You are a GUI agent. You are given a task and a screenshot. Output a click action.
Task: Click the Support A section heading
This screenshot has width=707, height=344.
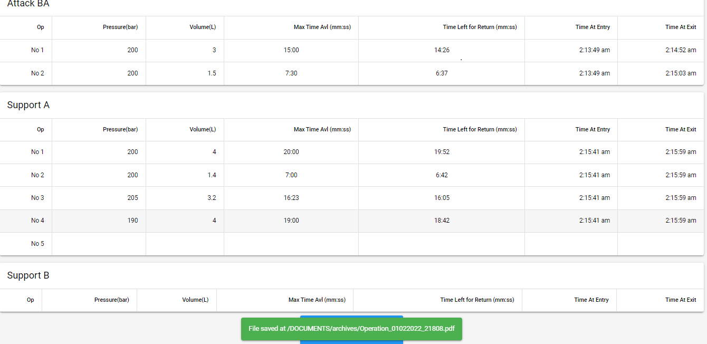pyautogui.click(x=28, y=105)
